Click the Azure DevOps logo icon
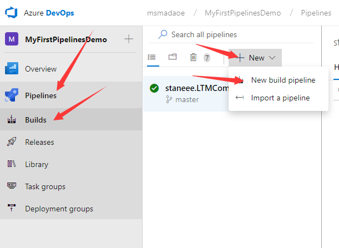 pyautogui.click(x=11, y=13)
